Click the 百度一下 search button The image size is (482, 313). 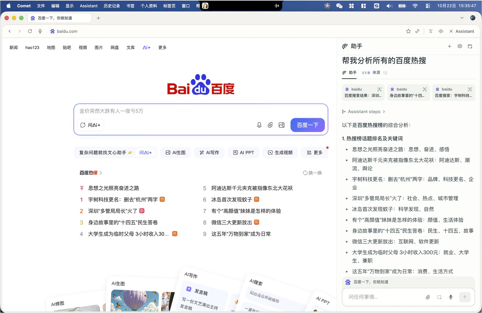307,125
